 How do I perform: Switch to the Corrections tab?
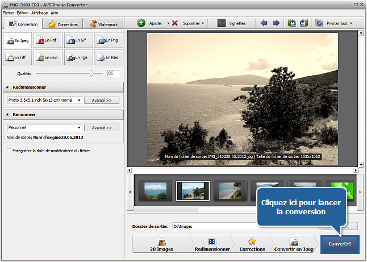coord(63,24)
